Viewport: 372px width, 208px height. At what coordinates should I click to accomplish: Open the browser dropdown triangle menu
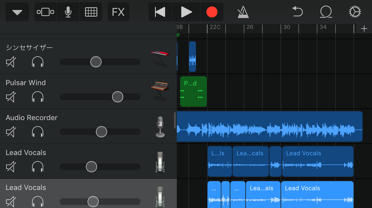17,12
